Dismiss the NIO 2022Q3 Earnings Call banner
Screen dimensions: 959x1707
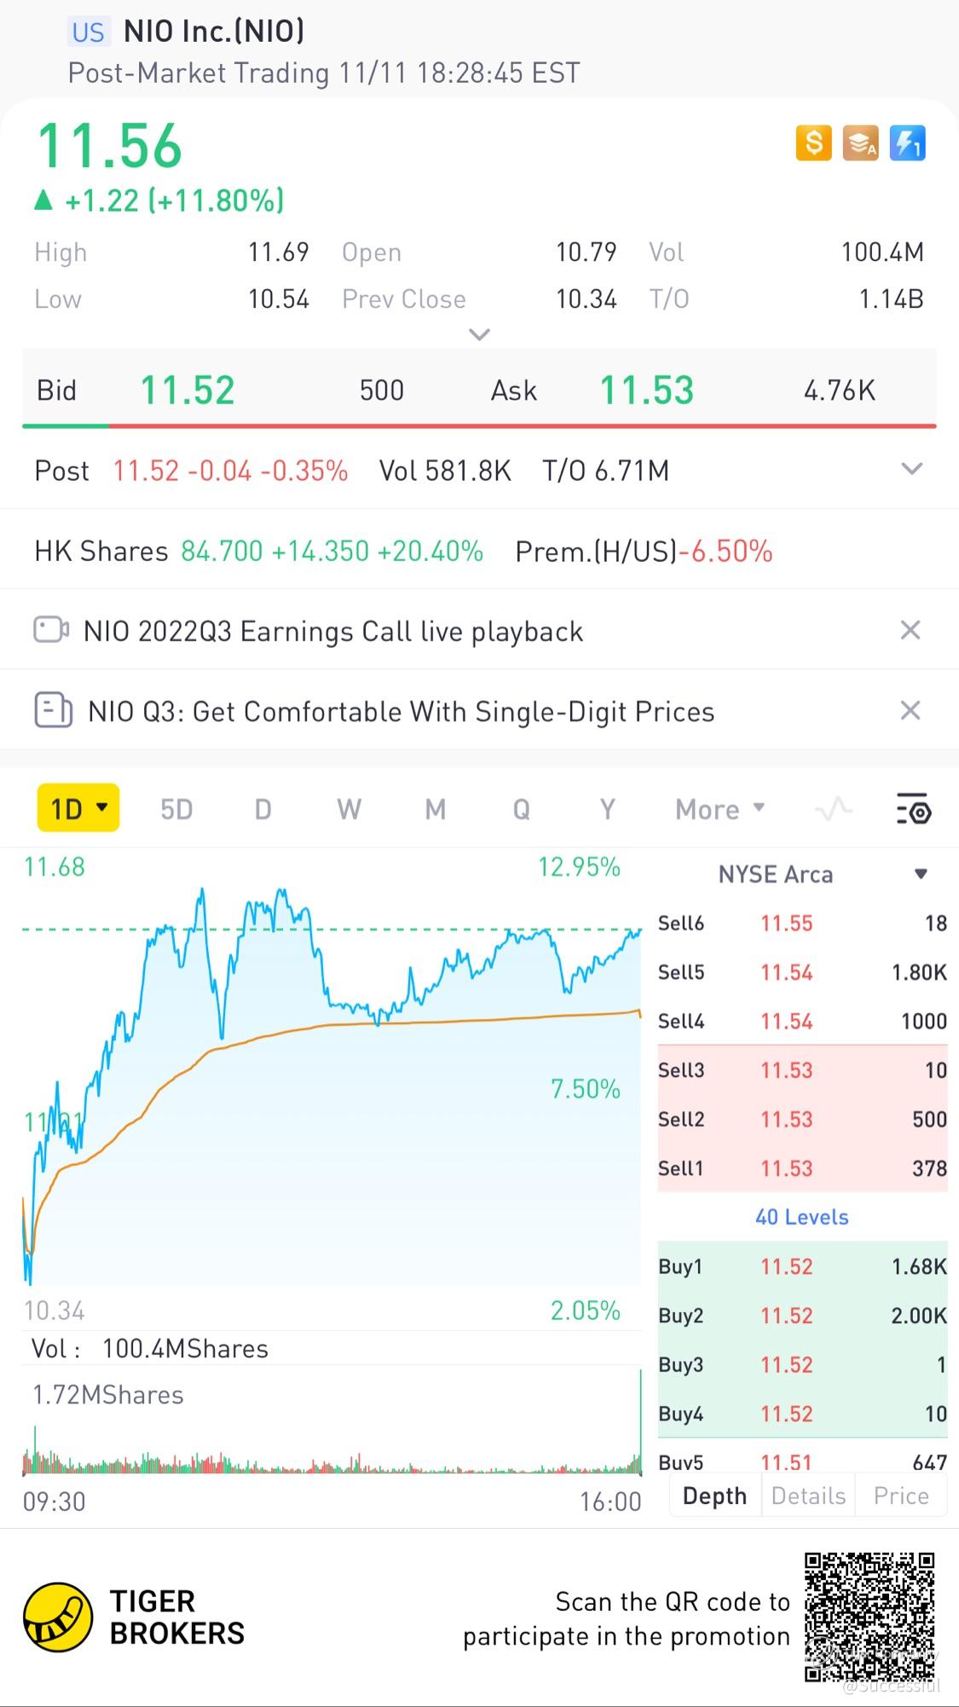[x=910, y=631]
